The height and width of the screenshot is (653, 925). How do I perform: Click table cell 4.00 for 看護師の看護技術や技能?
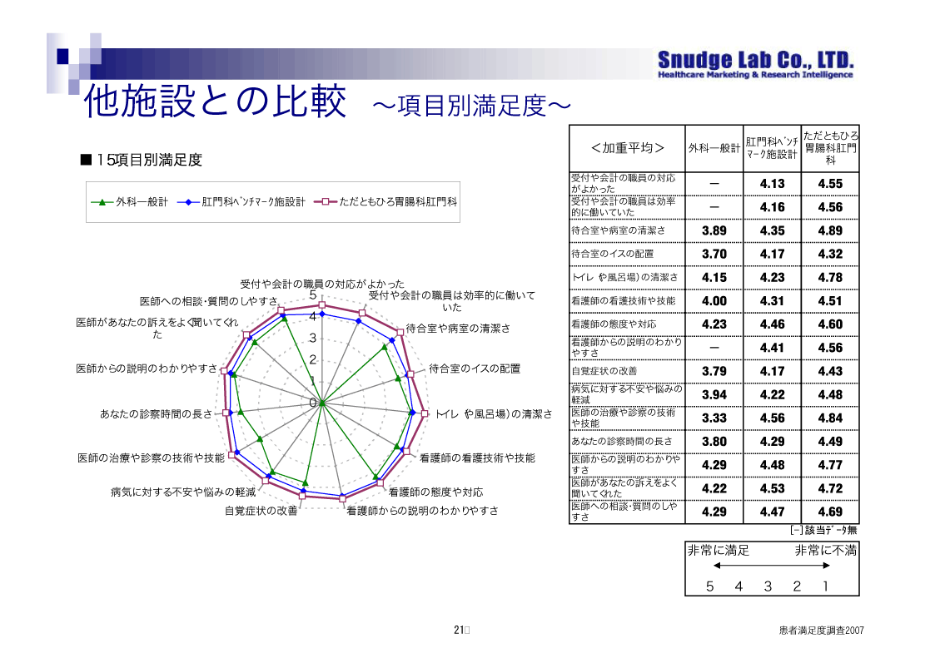pos(714,301)
